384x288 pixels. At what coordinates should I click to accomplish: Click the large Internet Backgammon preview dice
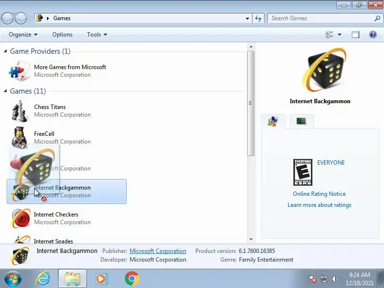[x=324, y=70]
